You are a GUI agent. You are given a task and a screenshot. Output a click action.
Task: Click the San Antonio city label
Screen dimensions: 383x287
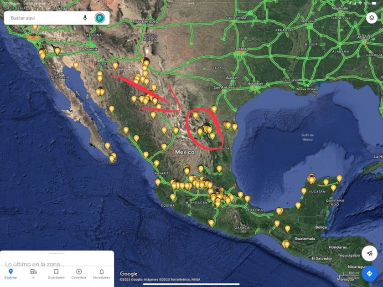[x=224, y=87]
